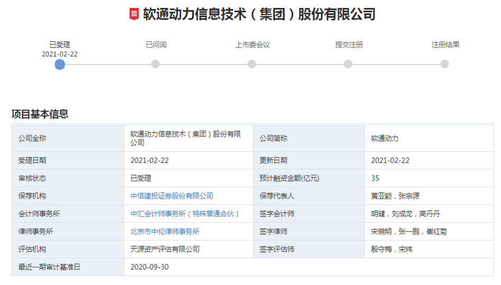Click the 签字会计师 label cell
This screenshot has width=501, height=285.
(309, 214)
